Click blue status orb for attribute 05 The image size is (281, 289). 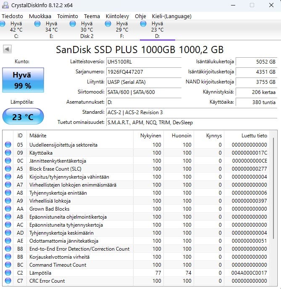pyautogui.click(x=8, y=145)
